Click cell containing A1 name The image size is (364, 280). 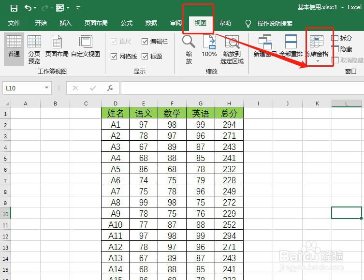tap(116, 124)
